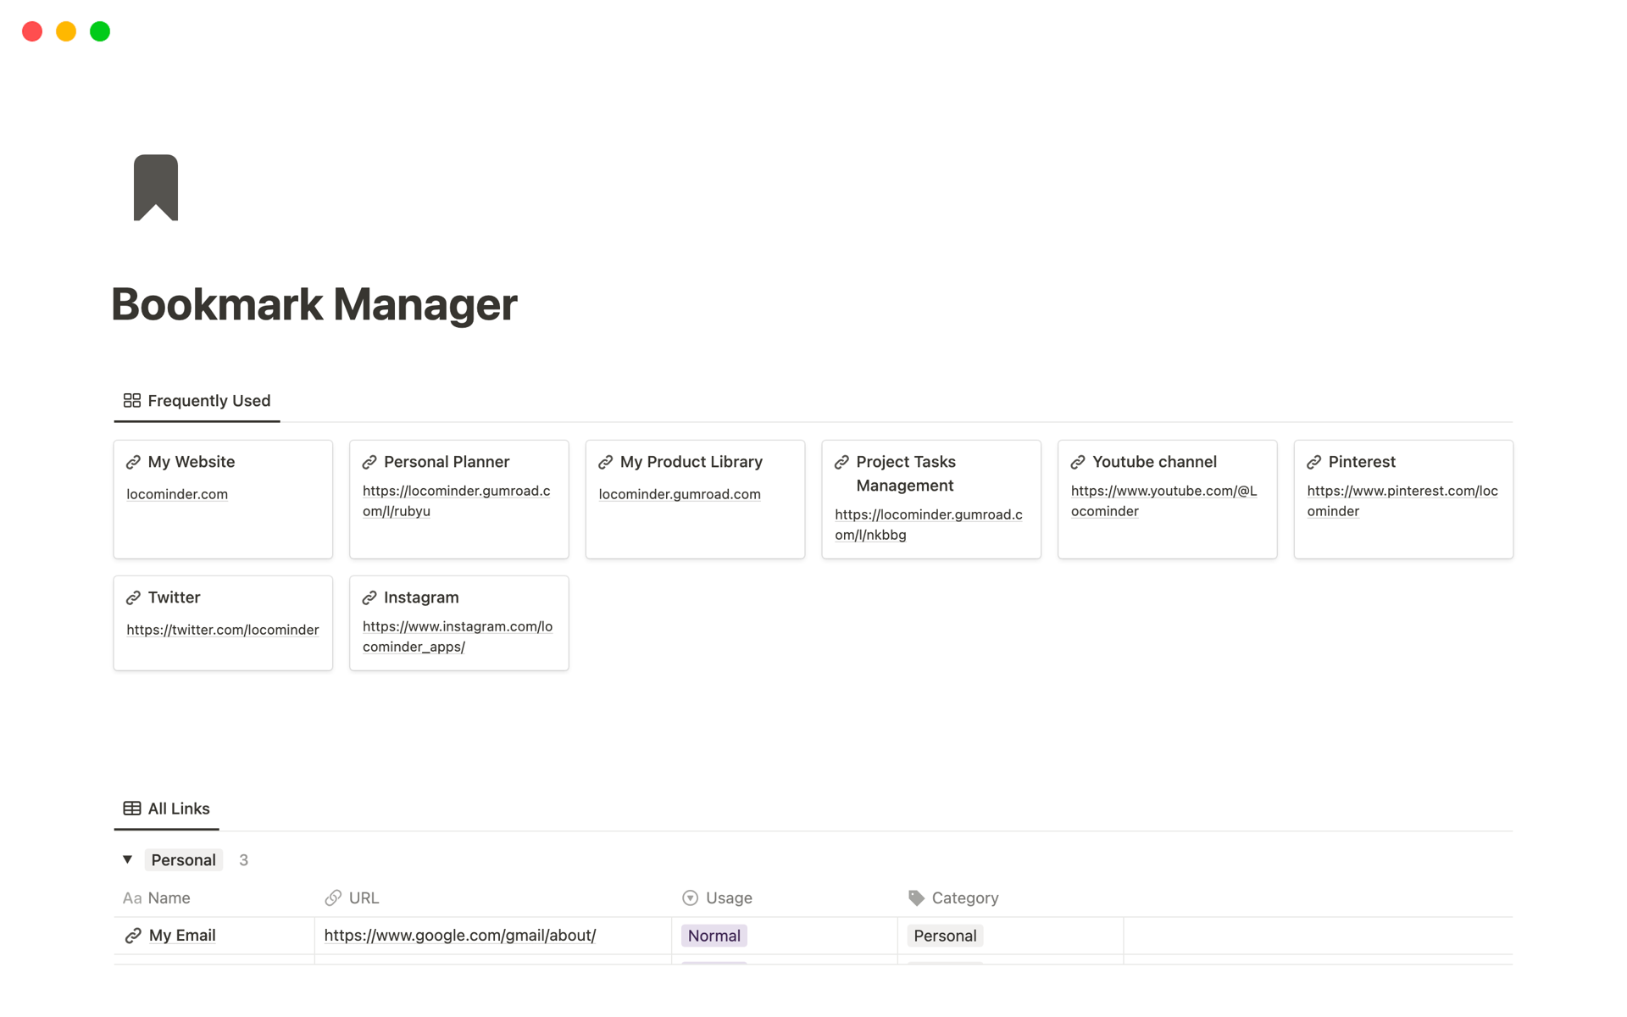Click the link icon beside Youtube channel
This screenshot has width=1627, height=1017.
[x=1078, y=463]
